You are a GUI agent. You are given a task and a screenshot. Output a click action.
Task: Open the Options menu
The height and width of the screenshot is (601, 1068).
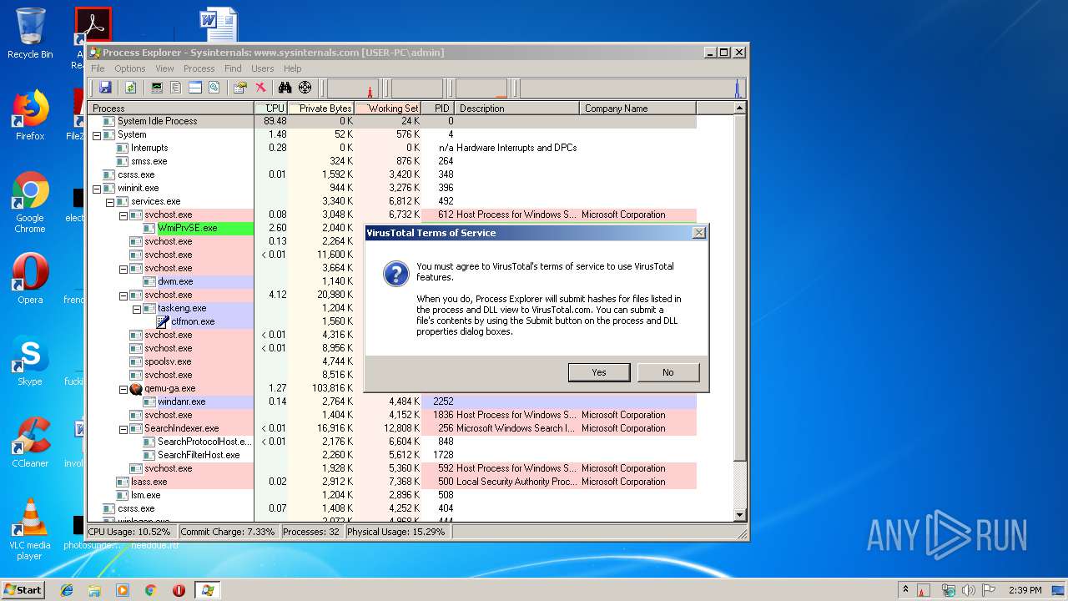tap(129, 68)
